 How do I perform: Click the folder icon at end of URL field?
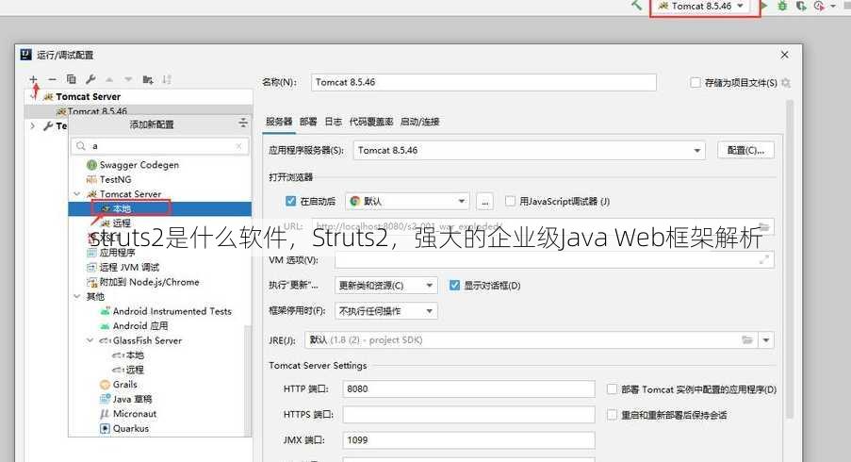(x=763, y=226)
